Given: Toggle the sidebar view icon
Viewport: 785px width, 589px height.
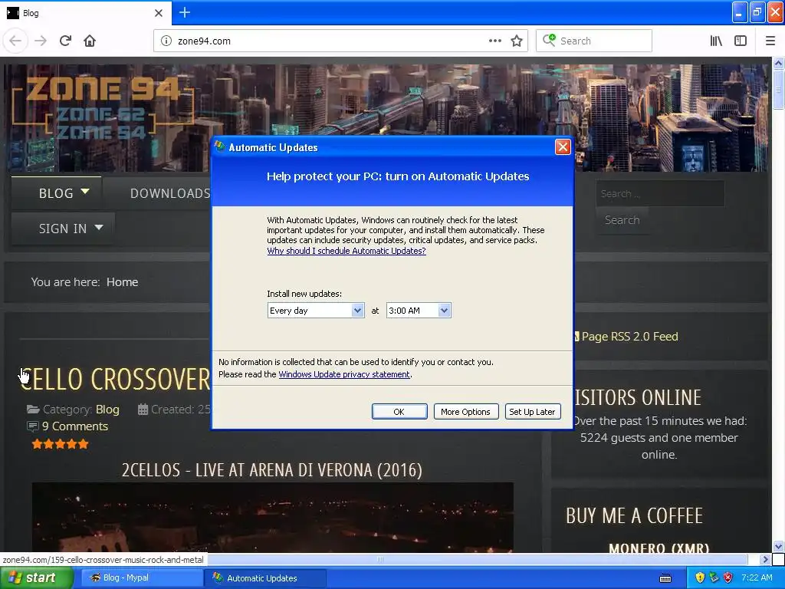Looking at the screenshot, I should [741, 41].
